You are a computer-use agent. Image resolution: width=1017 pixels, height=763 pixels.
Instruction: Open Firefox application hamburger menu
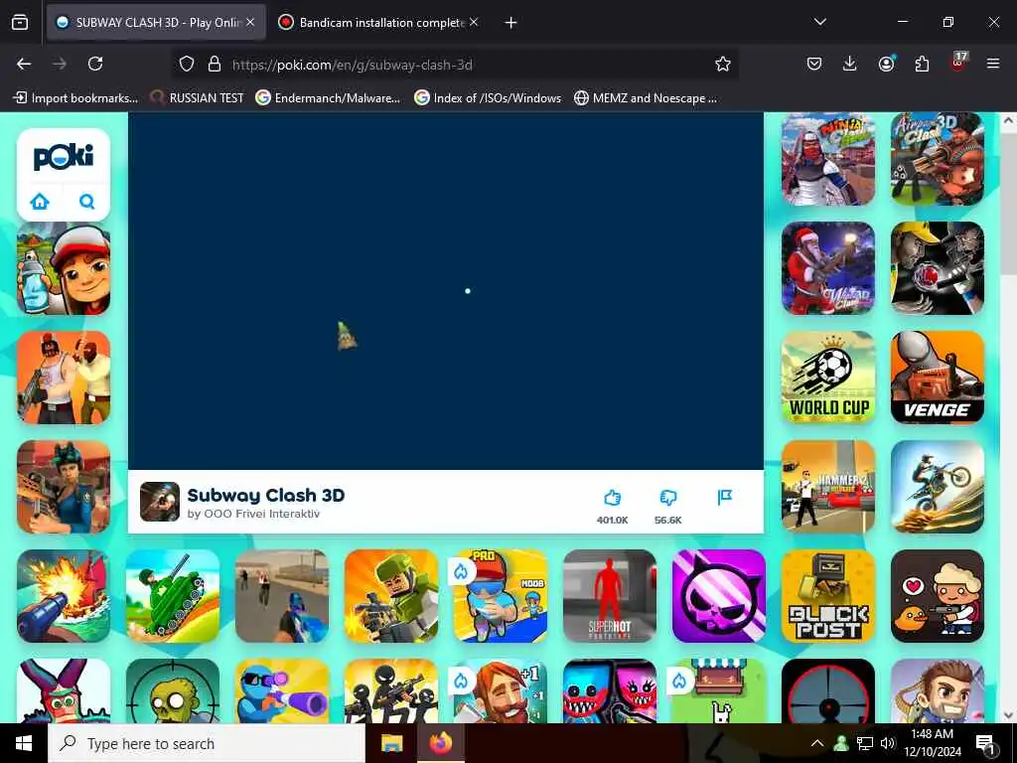pyautogui.click(x=993, y=64)
